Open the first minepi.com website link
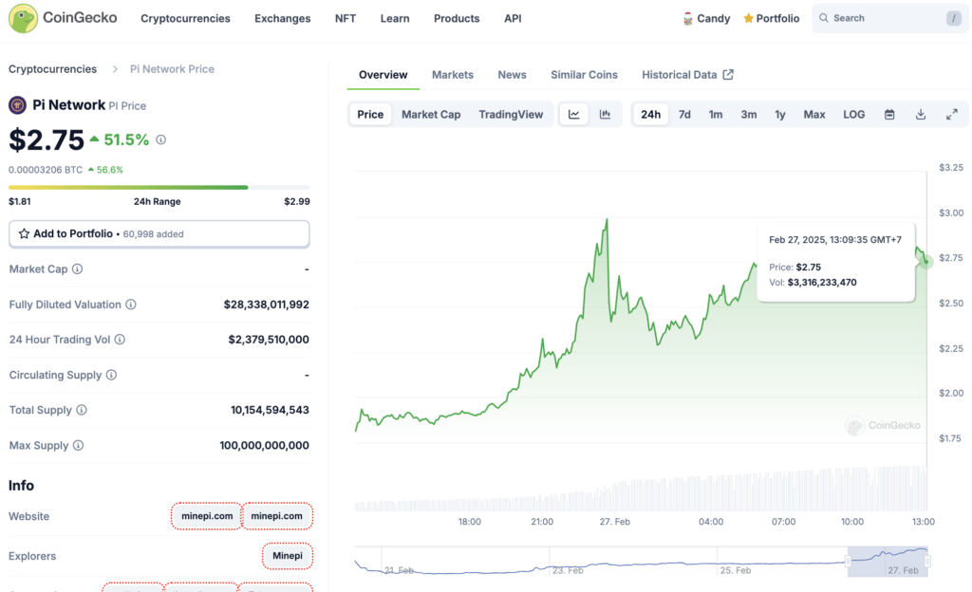The image size is (972, 592). pos(207,516)
